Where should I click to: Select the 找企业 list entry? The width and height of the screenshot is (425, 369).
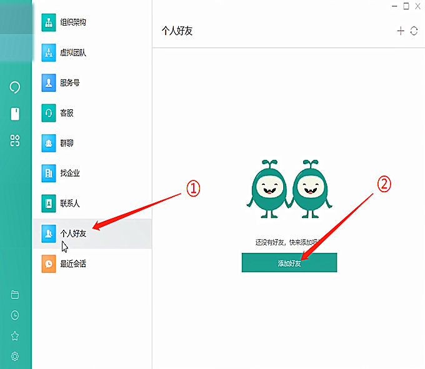click(x=92, y=173)
